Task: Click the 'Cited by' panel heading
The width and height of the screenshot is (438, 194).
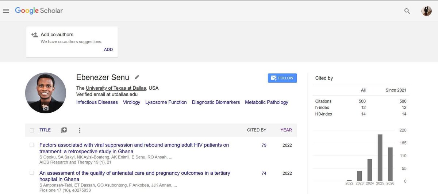Action: (324, 78)
